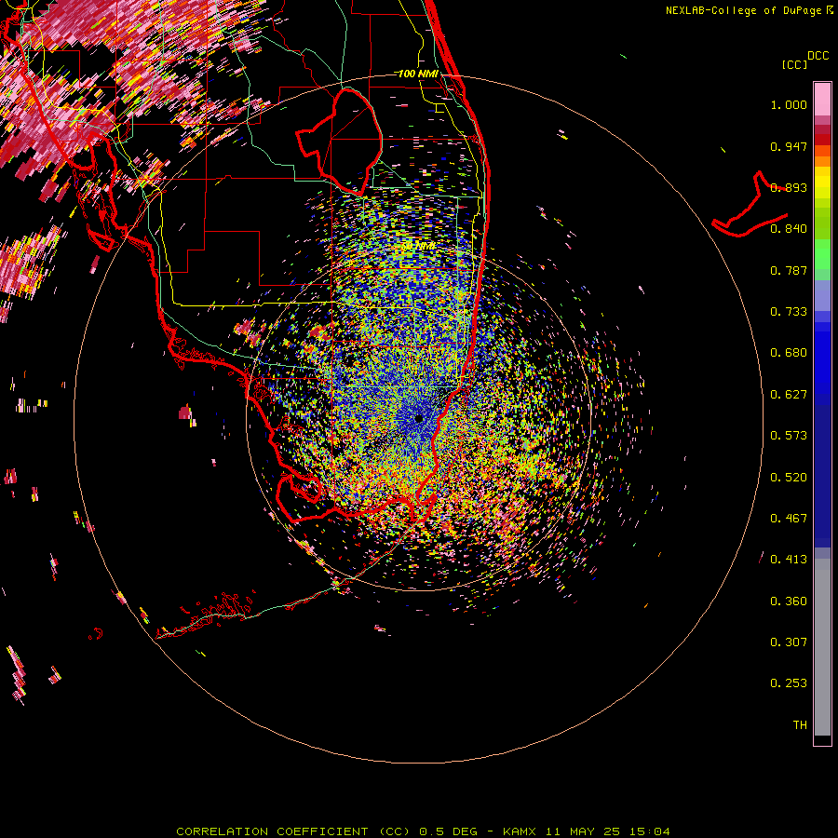Click the KAMX station identifier
The image size is (838, 838).
click(519, 831)
